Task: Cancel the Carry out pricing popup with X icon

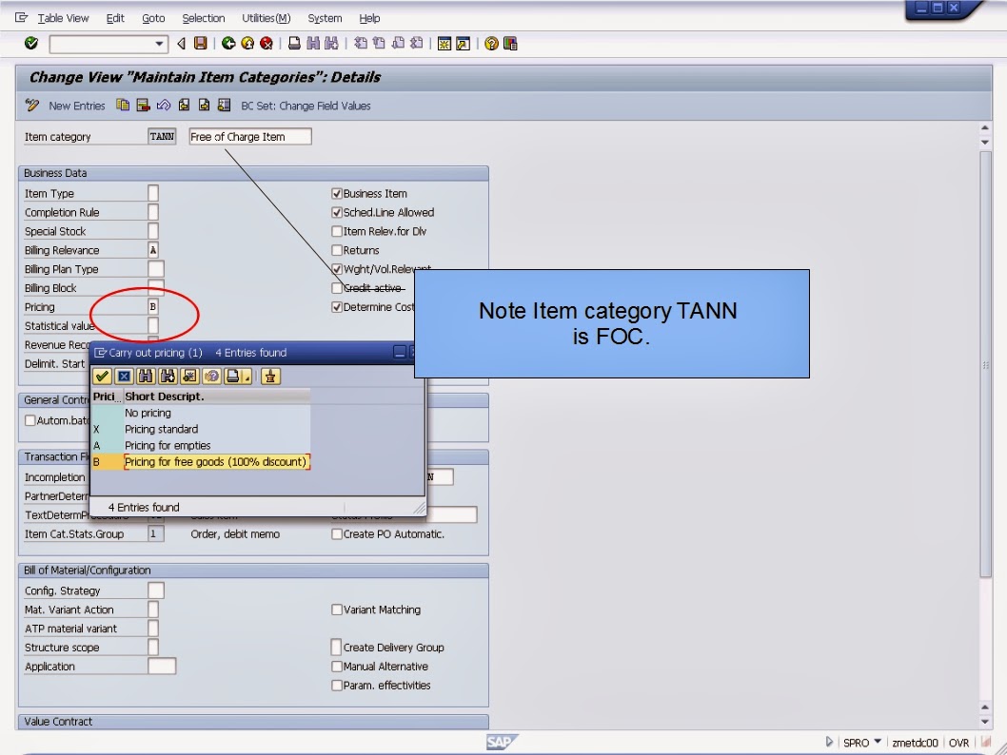Action: click(x=124, y=376)
